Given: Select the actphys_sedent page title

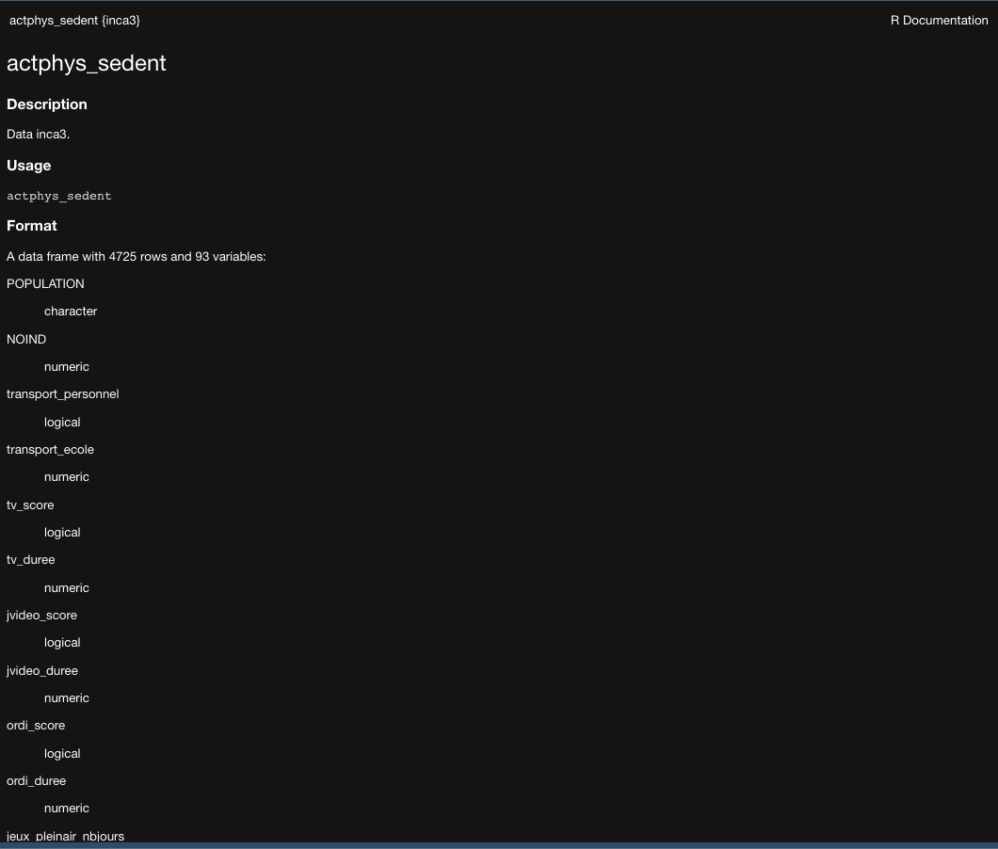Looking at the screenshot, I should tap(86, 63).
